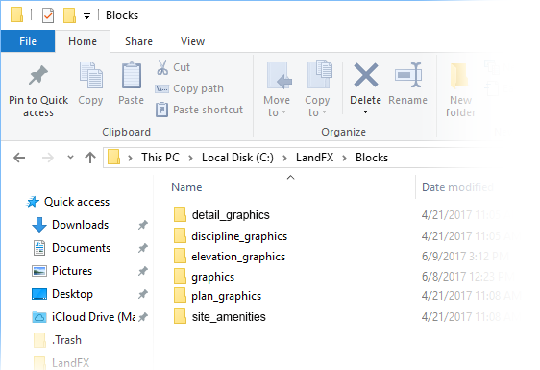The image size is (540, 370).
Task: Navigate to LandFX breadcrumb
Action: [x=315, y=158]
